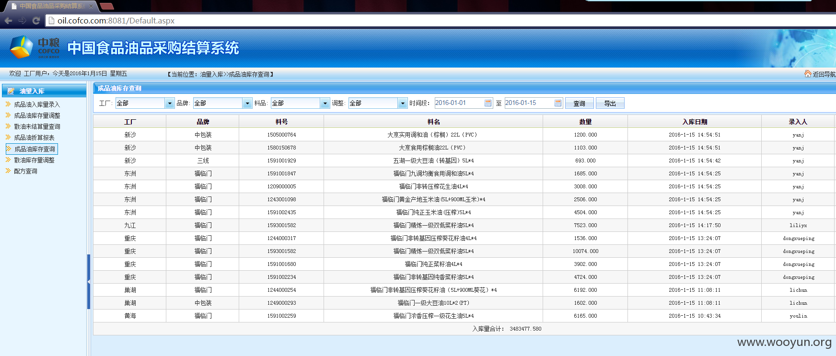Click the 录入人 column header

(798, 122)
